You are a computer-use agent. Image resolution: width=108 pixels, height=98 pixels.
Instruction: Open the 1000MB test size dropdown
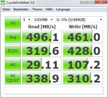[x=43, y=20]
